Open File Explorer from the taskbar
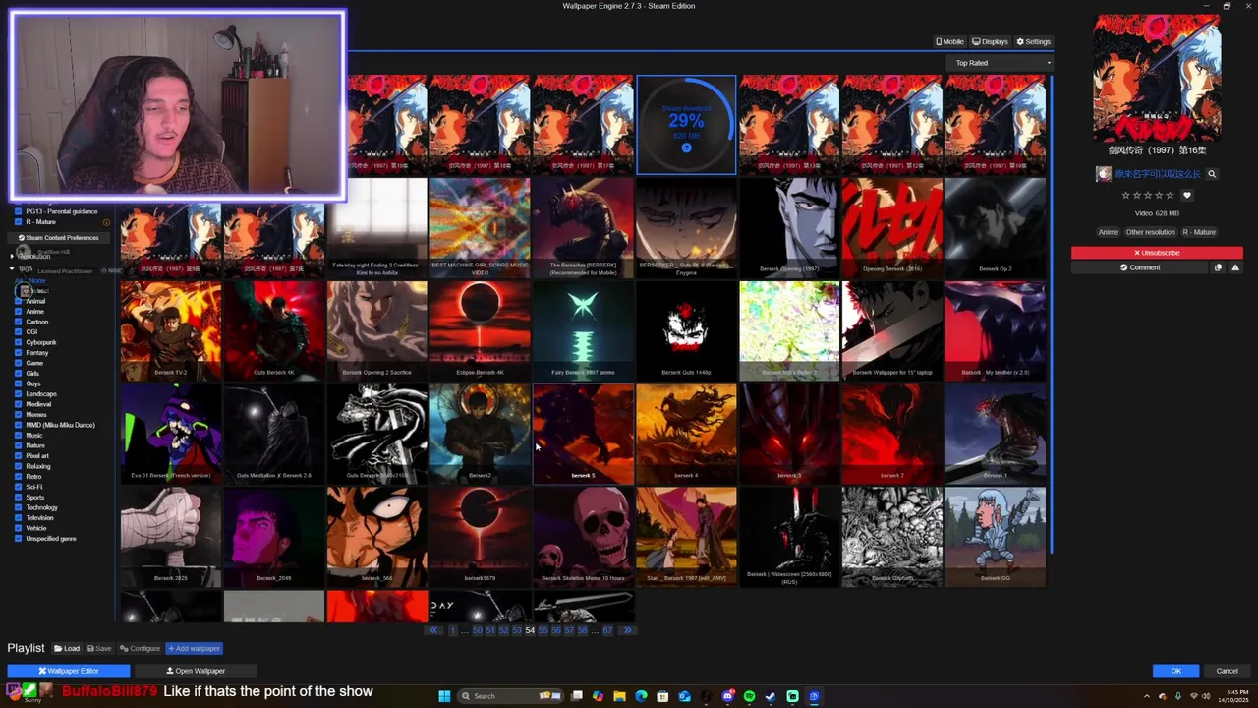1258x708 pixels. point(619,696)
